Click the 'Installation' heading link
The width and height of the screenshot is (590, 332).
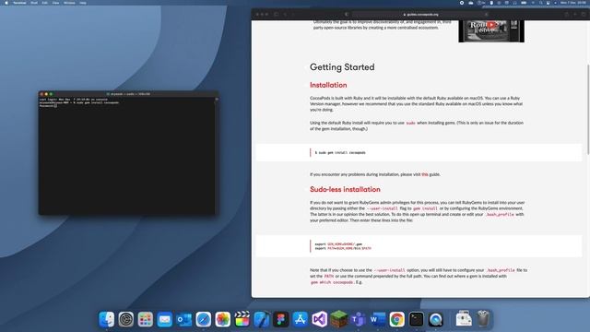click(x=328, y=85)
